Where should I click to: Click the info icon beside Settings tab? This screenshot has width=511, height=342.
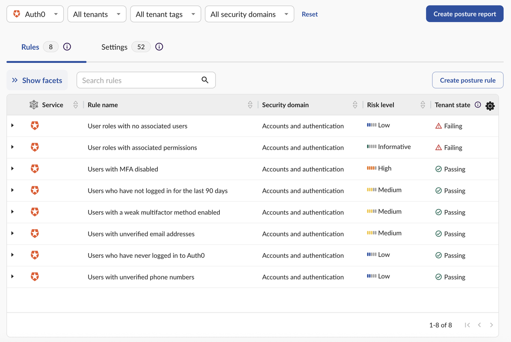tap(159, 47)
